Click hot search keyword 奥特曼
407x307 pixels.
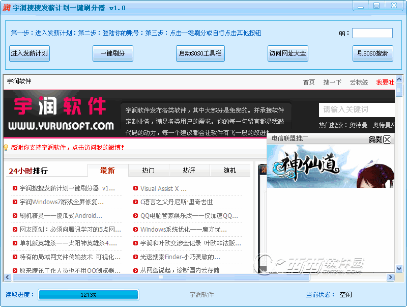pos(358,125)
